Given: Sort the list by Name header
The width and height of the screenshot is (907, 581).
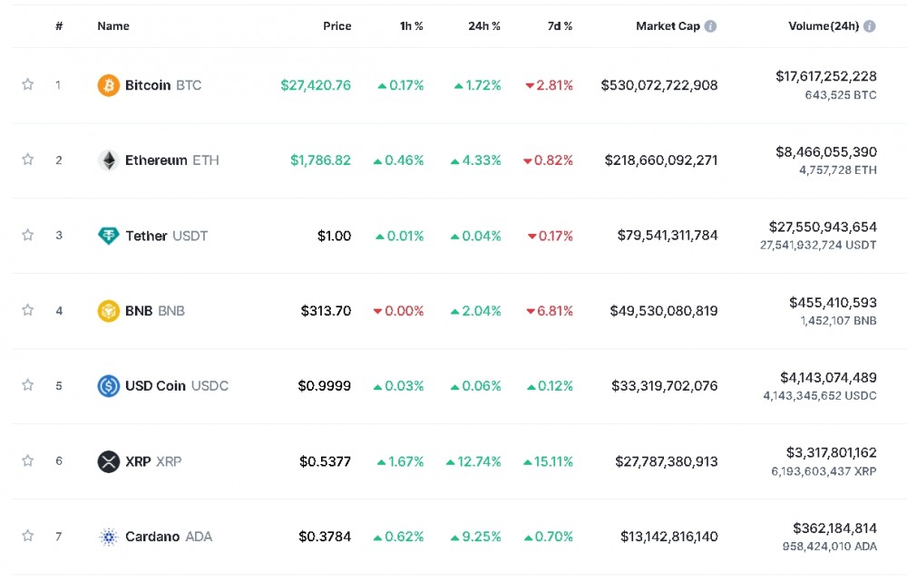Looking at the screenshot, I should 113,26.
